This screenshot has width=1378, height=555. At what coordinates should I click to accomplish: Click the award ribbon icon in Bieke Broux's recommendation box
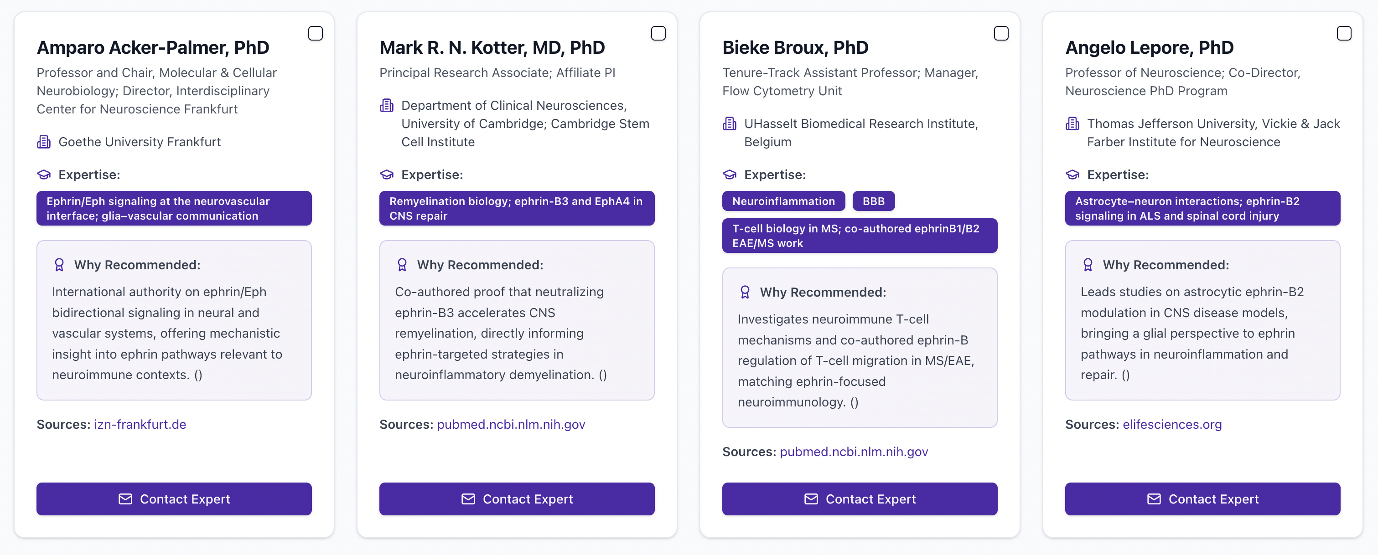pos(745,292)
